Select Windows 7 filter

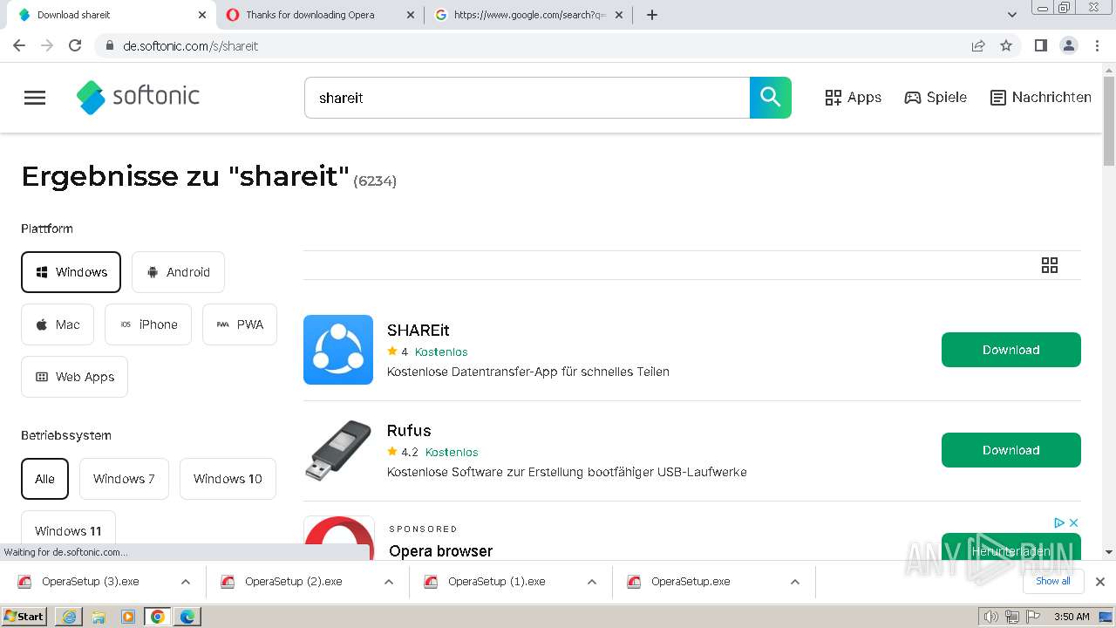pyautogui.click(x=124, y=479)
